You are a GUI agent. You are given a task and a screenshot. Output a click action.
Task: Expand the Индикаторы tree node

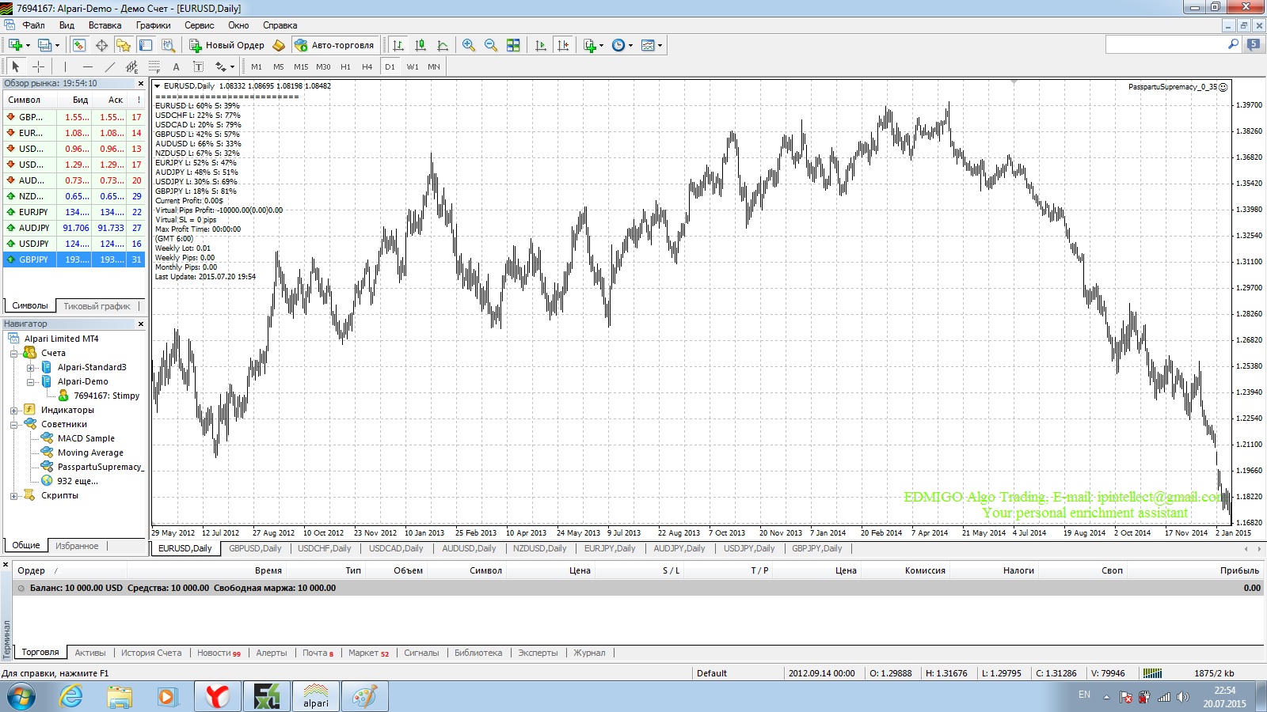(13, 410)
